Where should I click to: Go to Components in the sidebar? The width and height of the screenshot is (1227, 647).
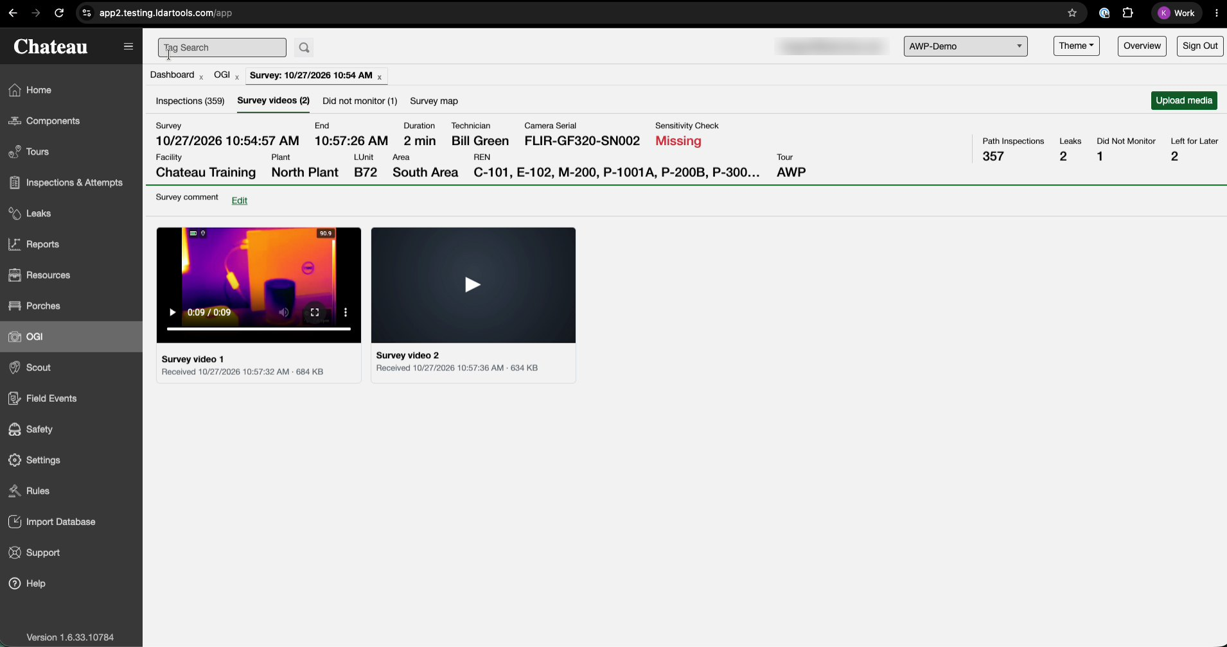tap(71, 121)
